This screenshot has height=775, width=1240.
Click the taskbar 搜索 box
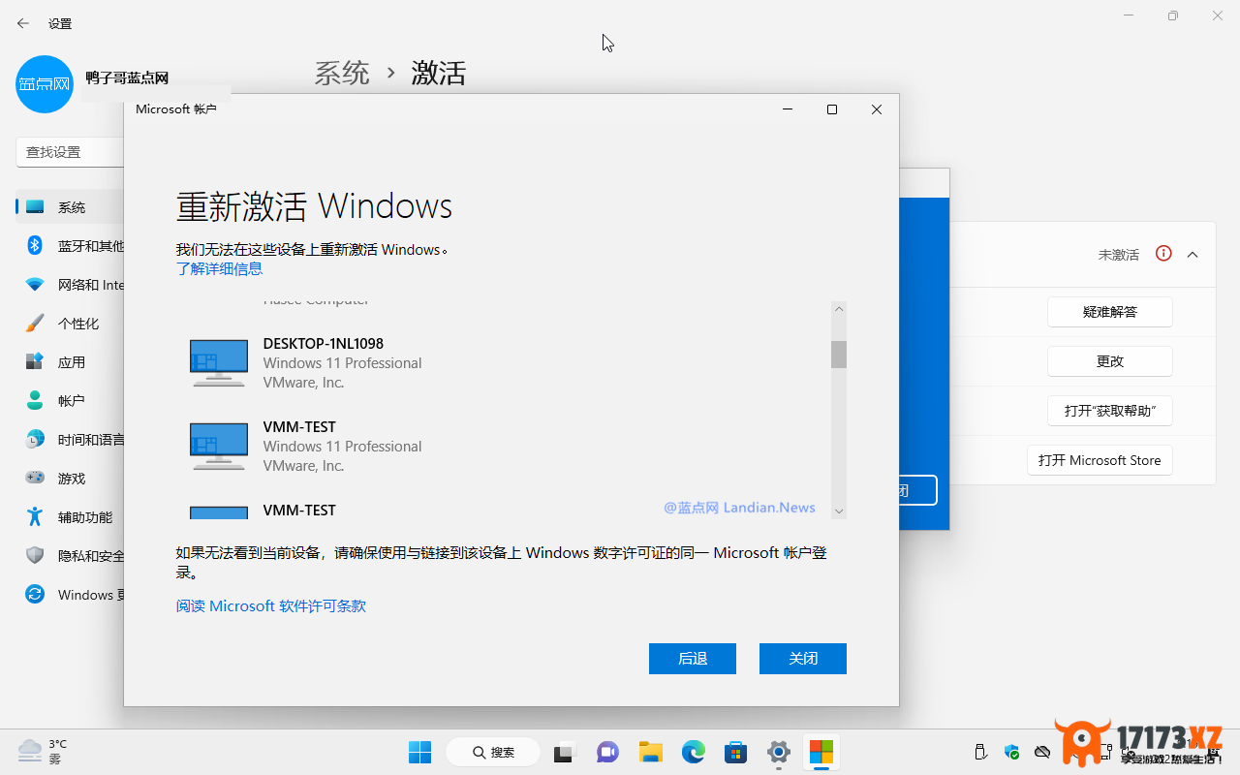coord(493,752)
